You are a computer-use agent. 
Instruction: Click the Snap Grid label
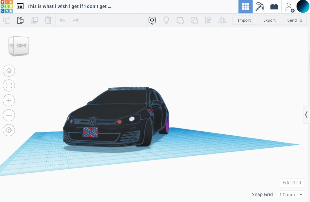point(262,195)
